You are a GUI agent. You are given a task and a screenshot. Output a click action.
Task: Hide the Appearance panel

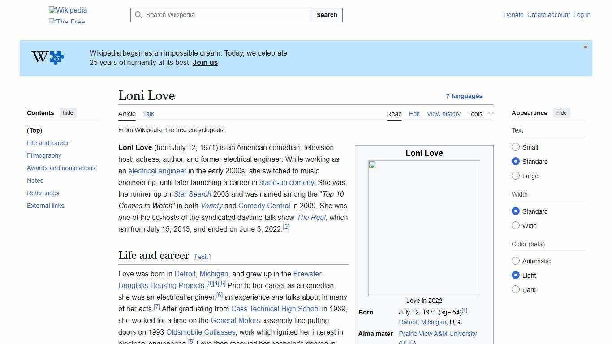(x=561, y=113)
